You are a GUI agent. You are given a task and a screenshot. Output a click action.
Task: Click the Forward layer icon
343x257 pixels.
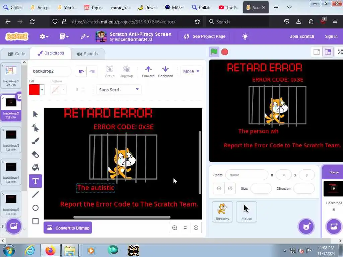pos(148,71)
